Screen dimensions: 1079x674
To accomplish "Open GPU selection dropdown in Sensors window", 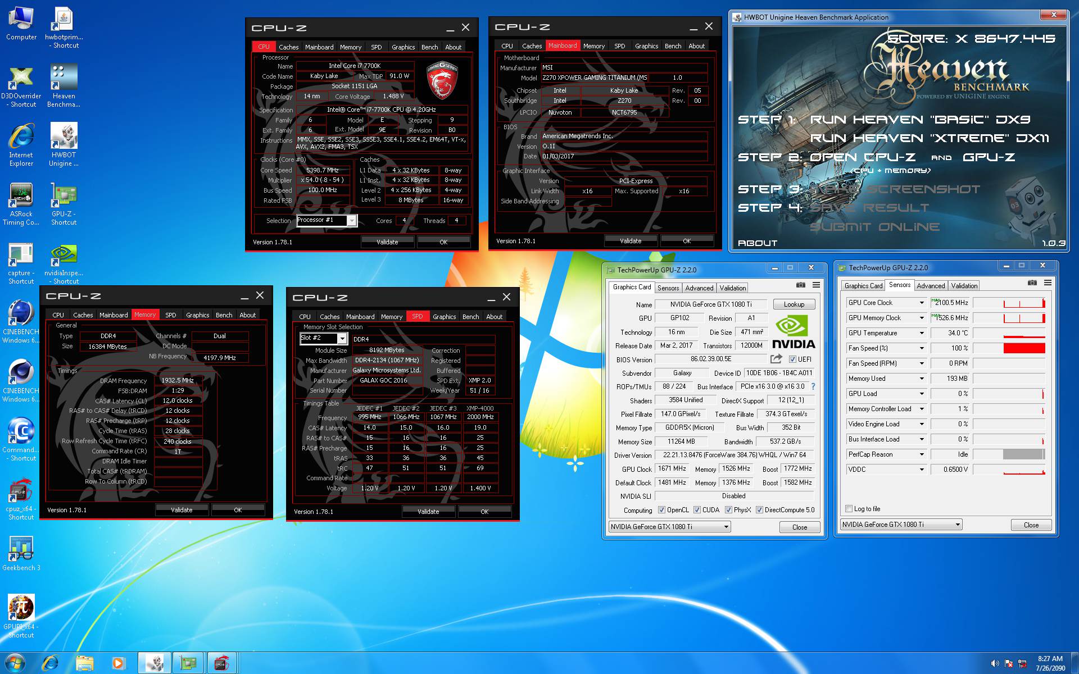I will 901,525.
